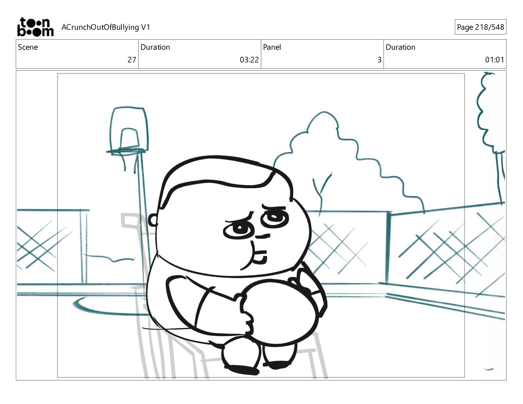Select scene number value '27'
Screen dimensions: 523x404
[132, 60]
